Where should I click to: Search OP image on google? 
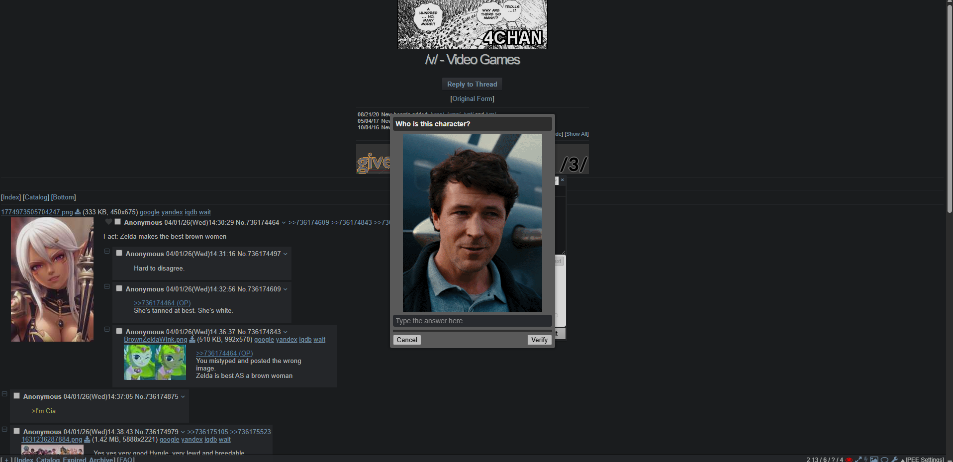[x=150, y=212]
